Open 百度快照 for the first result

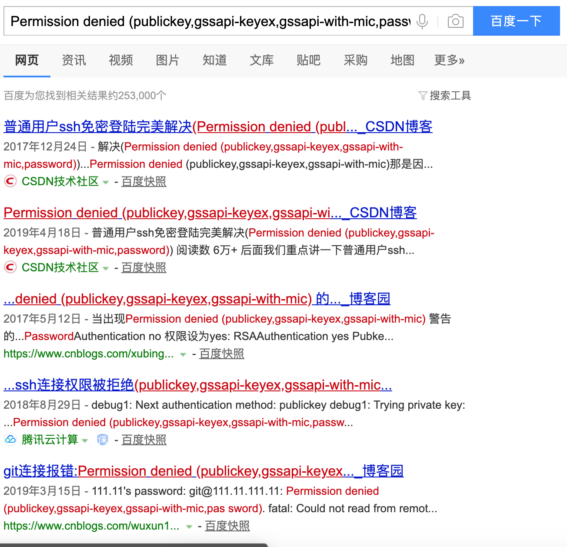point(143,181)
